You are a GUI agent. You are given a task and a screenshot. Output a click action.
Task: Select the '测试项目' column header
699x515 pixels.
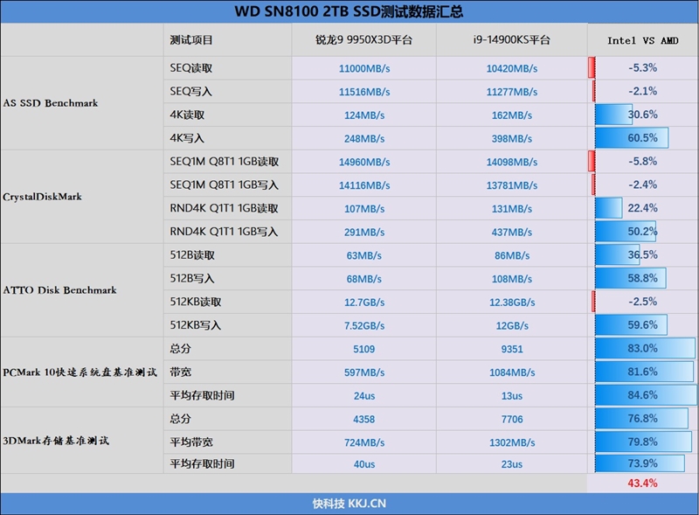[x=191, y=40]
